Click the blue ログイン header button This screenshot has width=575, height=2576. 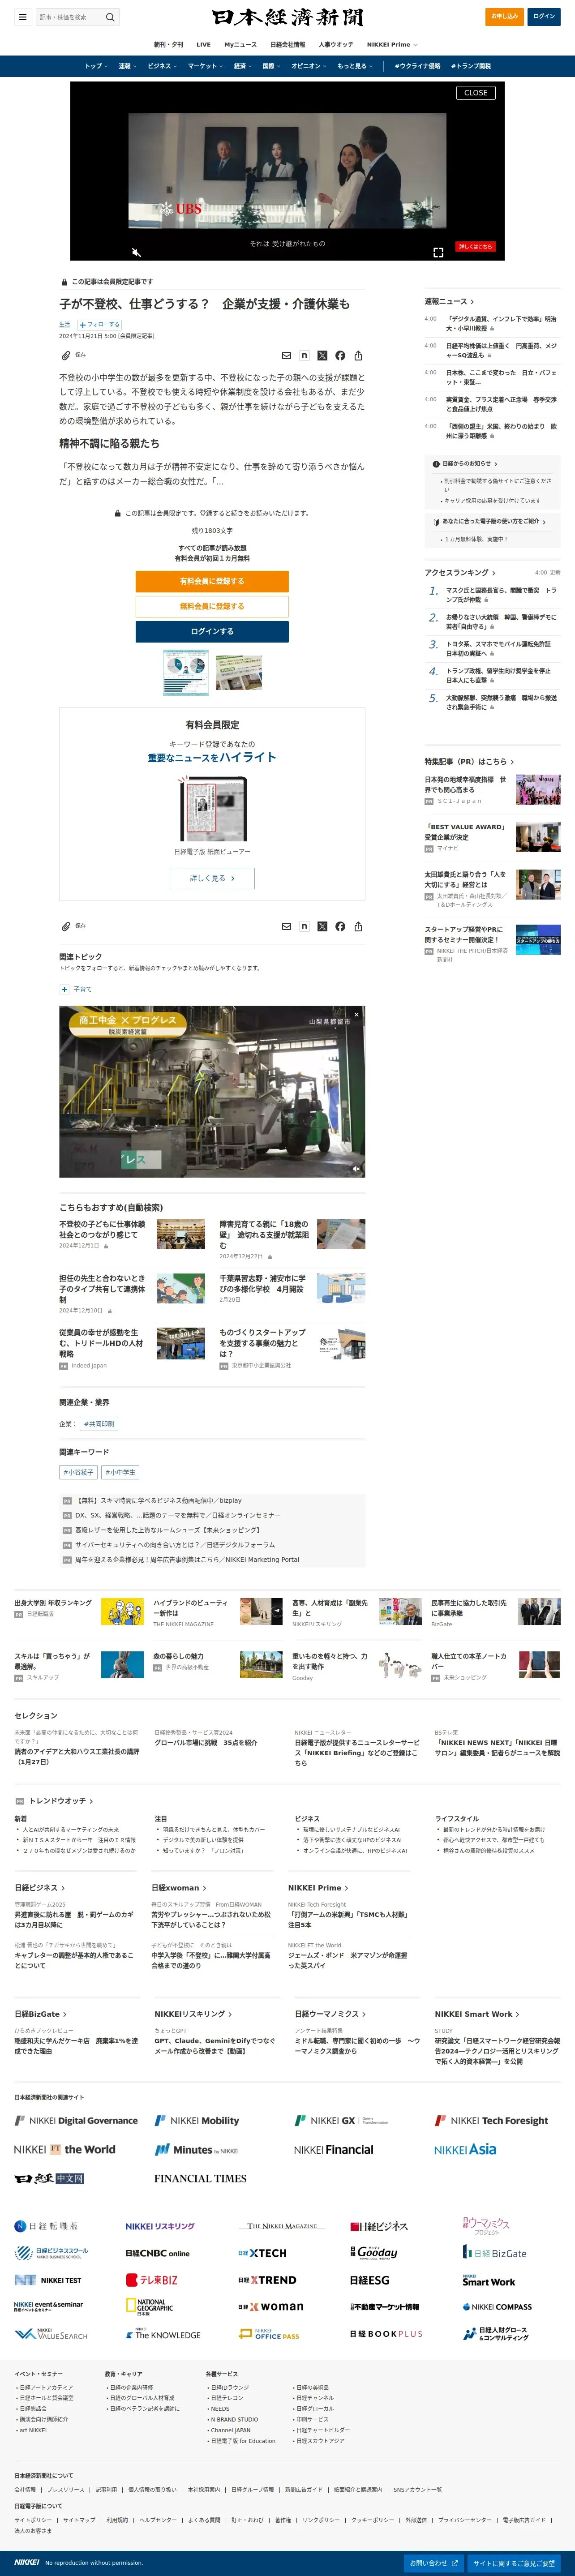tap(544, 17)
